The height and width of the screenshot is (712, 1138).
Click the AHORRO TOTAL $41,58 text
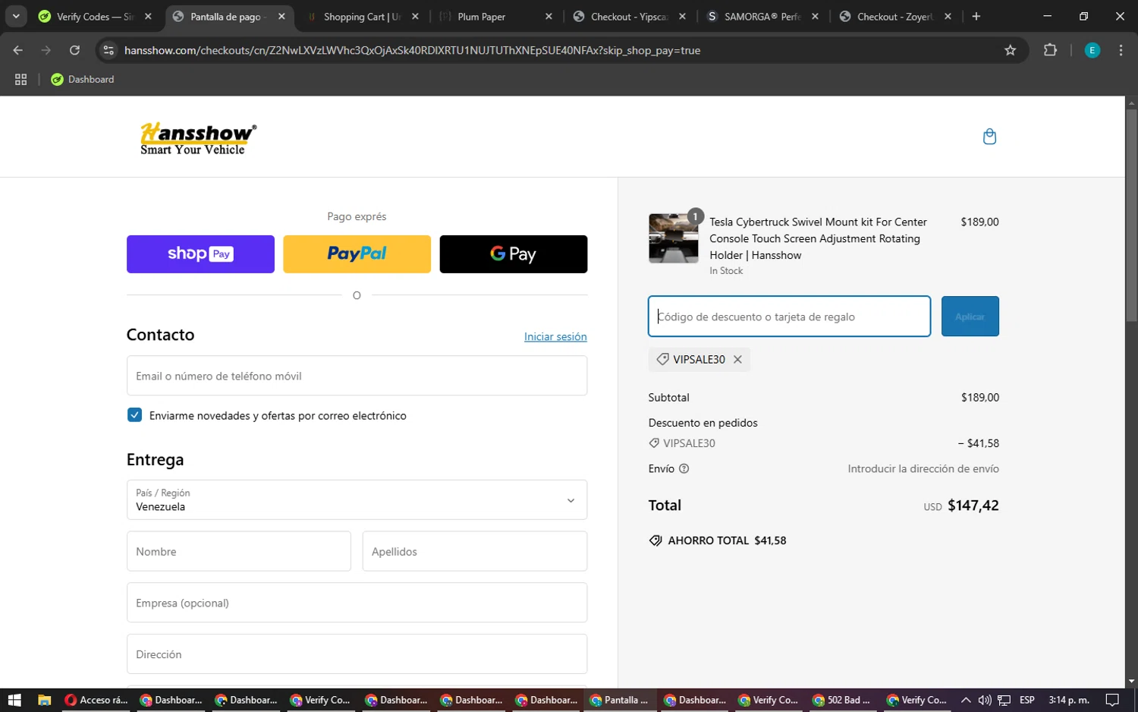[x=727, y=541]
